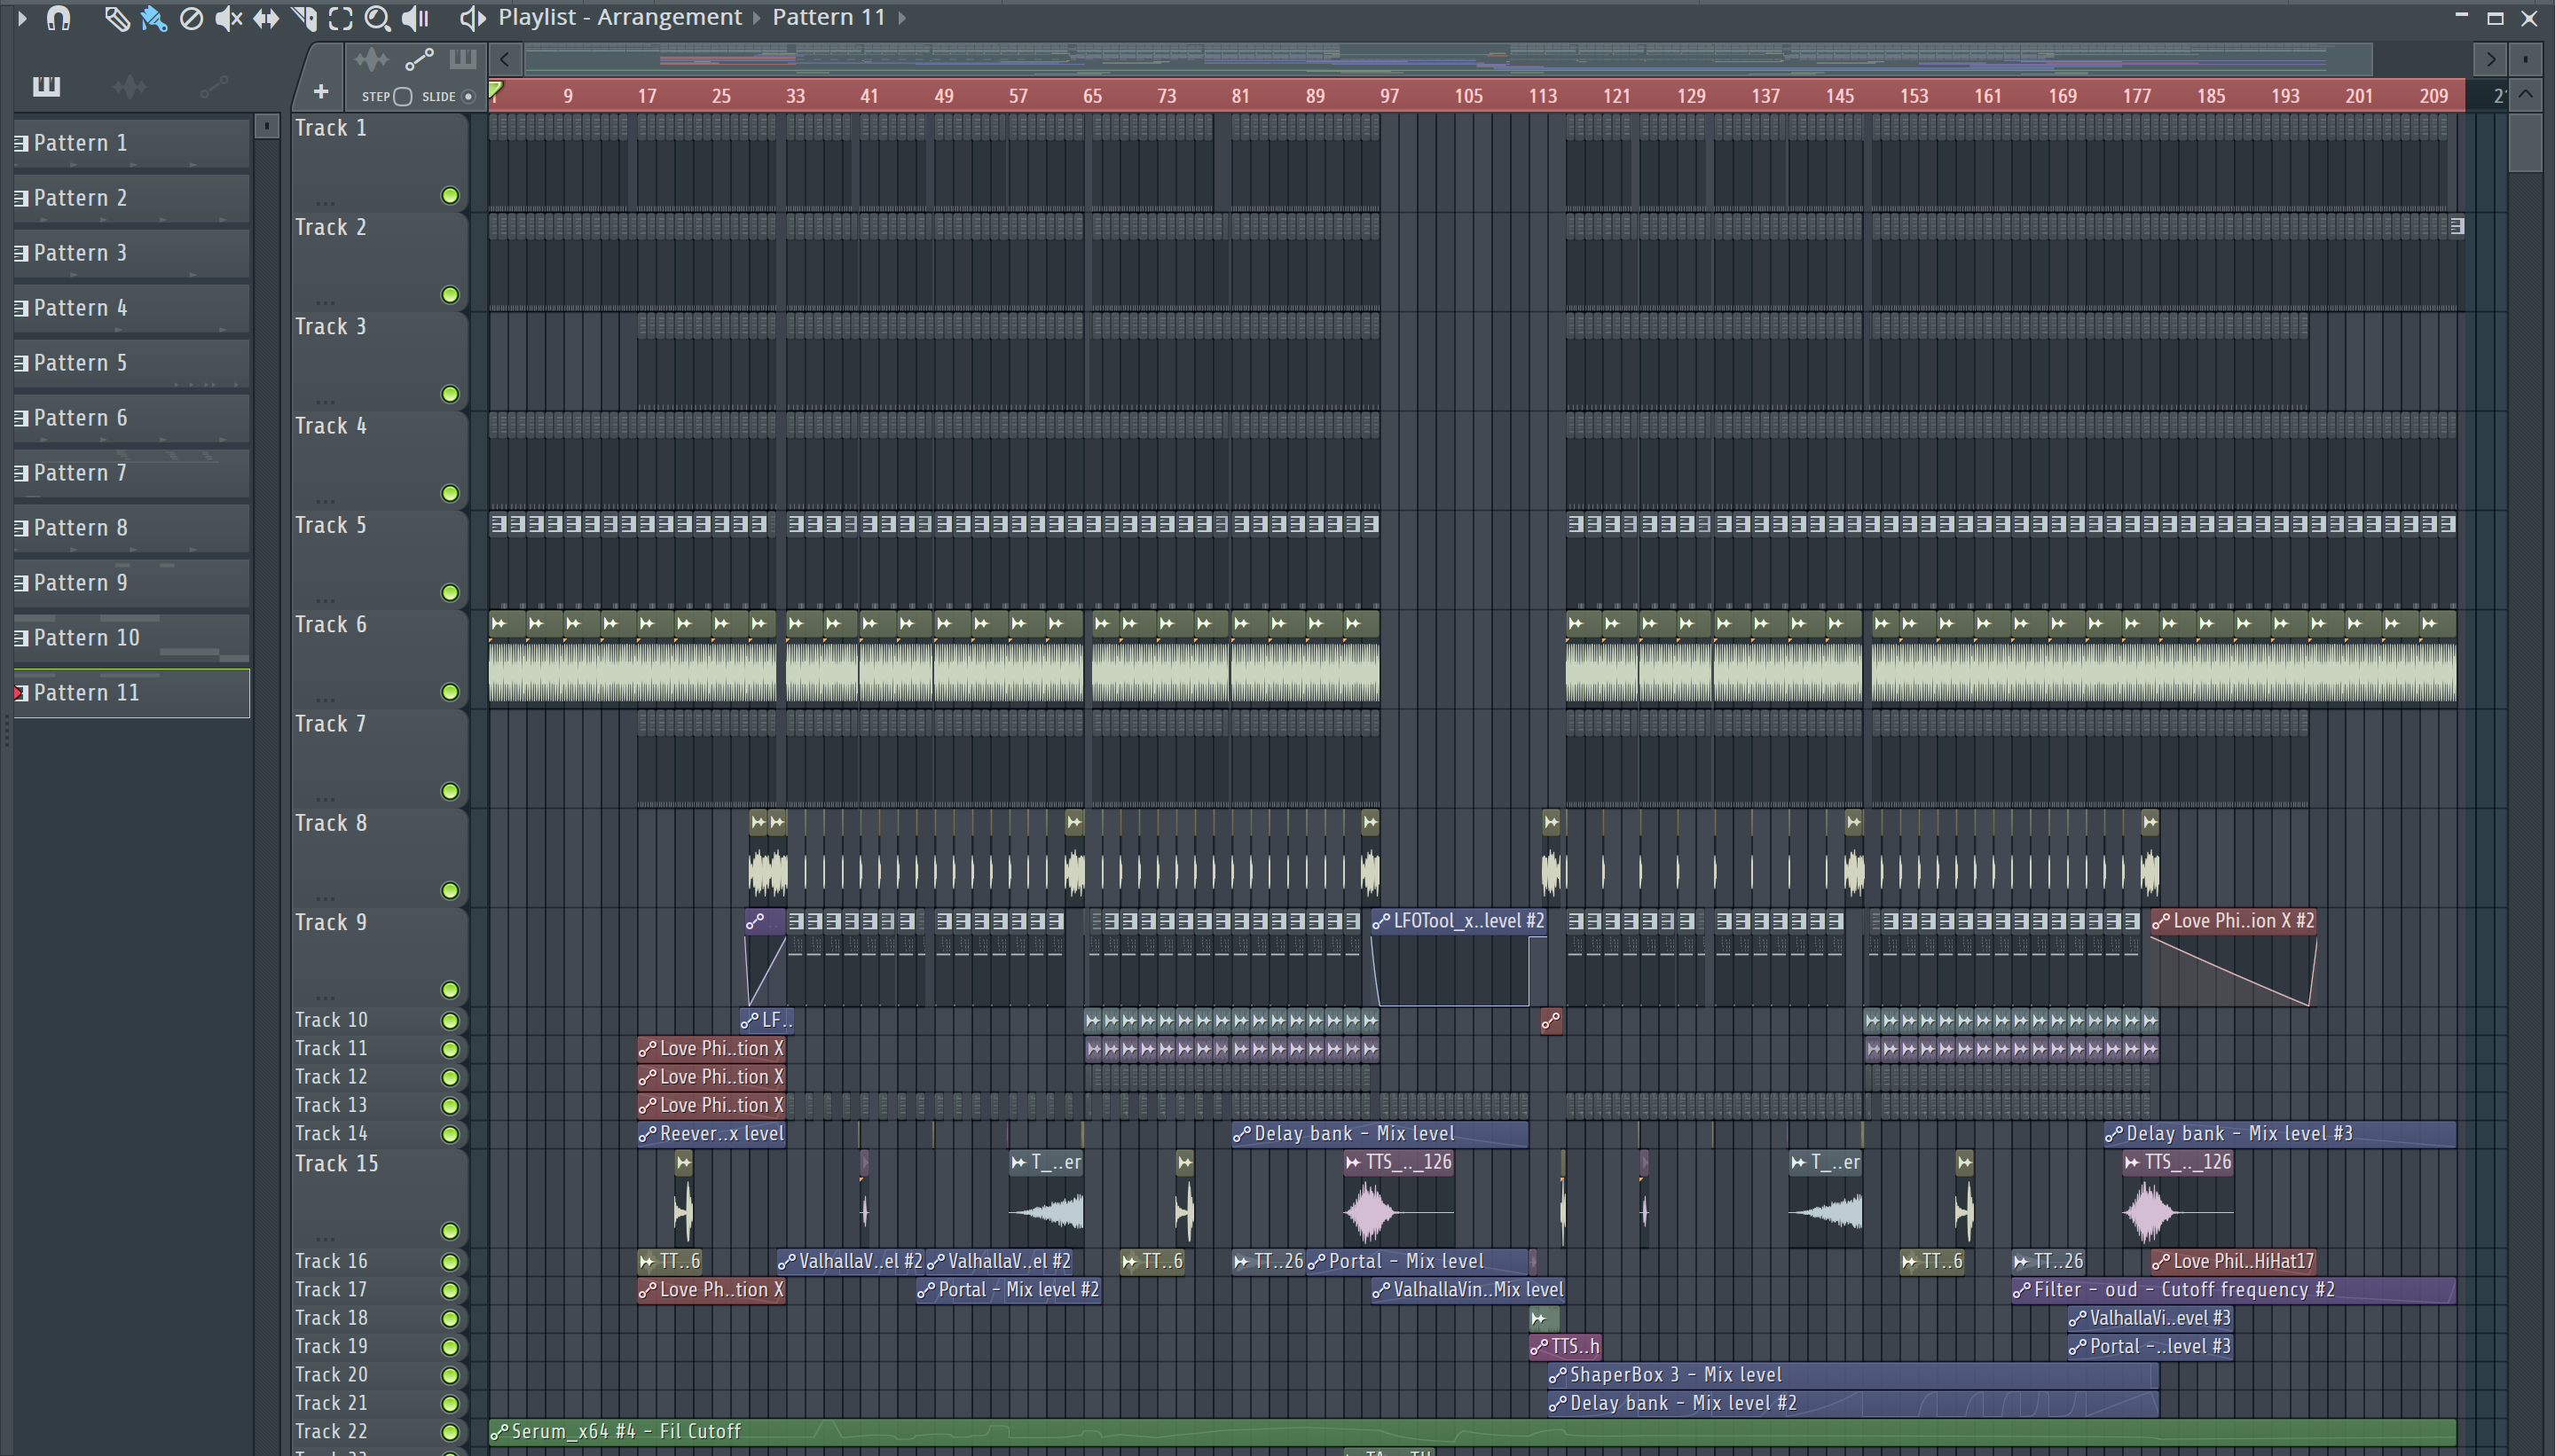Mute Track 6 with its green light
Screen dimensions: 2555x1456
tap(450, 692)
